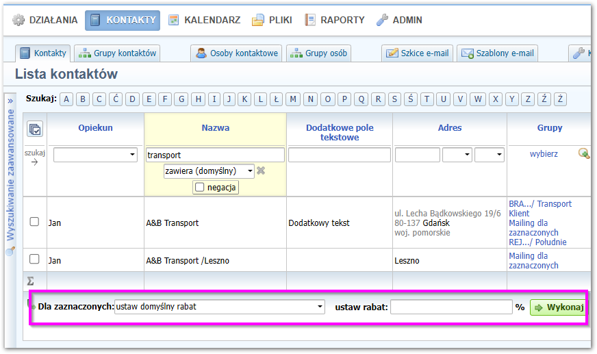Click the wybierz groups link
The width and height of the screenshot is (597, 354).
point(544,154)
